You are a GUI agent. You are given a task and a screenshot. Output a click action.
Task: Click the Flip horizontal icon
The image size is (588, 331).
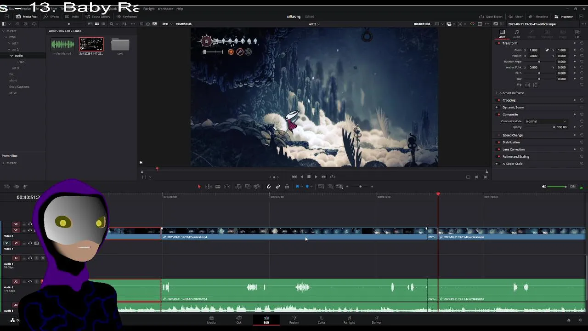coord(527,85)
